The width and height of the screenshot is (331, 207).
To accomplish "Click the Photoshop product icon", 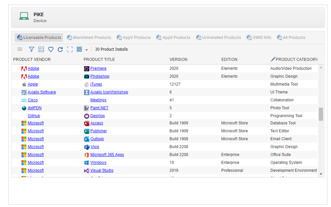I will click(x=87, y=77).
